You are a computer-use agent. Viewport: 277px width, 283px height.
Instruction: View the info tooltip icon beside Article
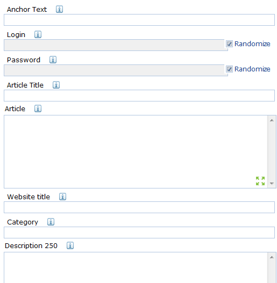(x=38, y=108)
